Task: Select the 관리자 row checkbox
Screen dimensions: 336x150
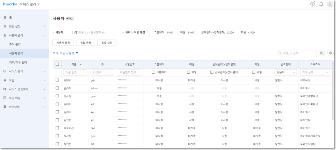Action: tap(57, 88)
